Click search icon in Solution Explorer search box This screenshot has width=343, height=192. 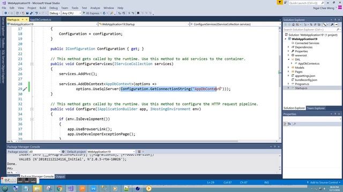tap(338, 29)
